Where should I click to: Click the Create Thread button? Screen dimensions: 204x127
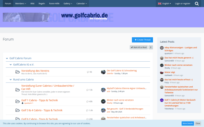tap(142, 40)
